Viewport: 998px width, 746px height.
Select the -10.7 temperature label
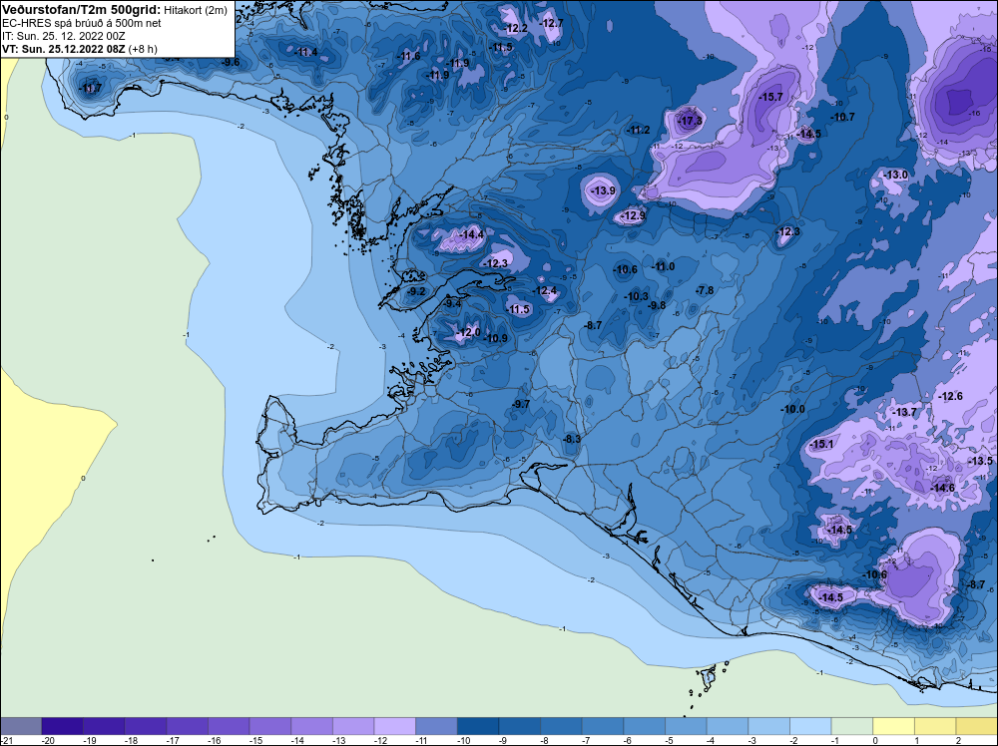[842, 117]
